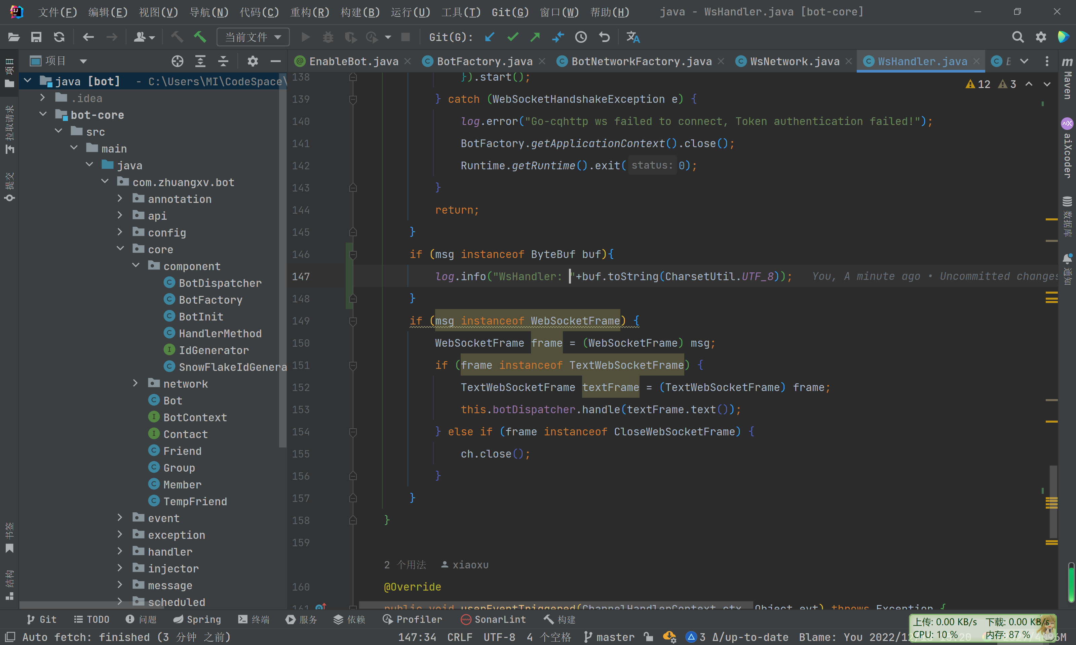Open IDE Settings with the gear icon
The image size is (1076, 645).
[x=1040, y=37]
